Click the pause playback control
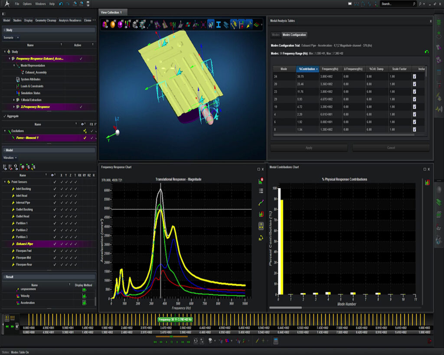This screenshot has width=444, height=355. (172, 342)
